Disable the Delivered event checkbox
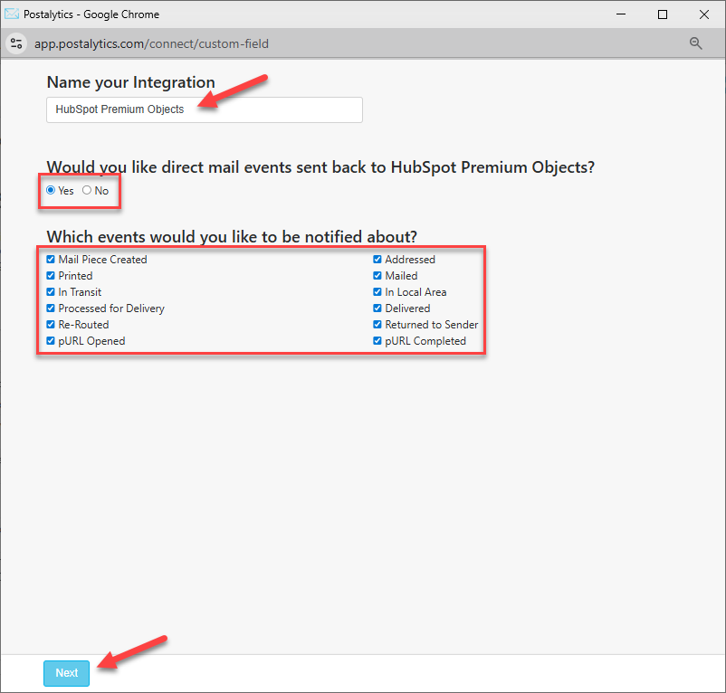Viewport: 726px width, 693px height. [377, 309]
